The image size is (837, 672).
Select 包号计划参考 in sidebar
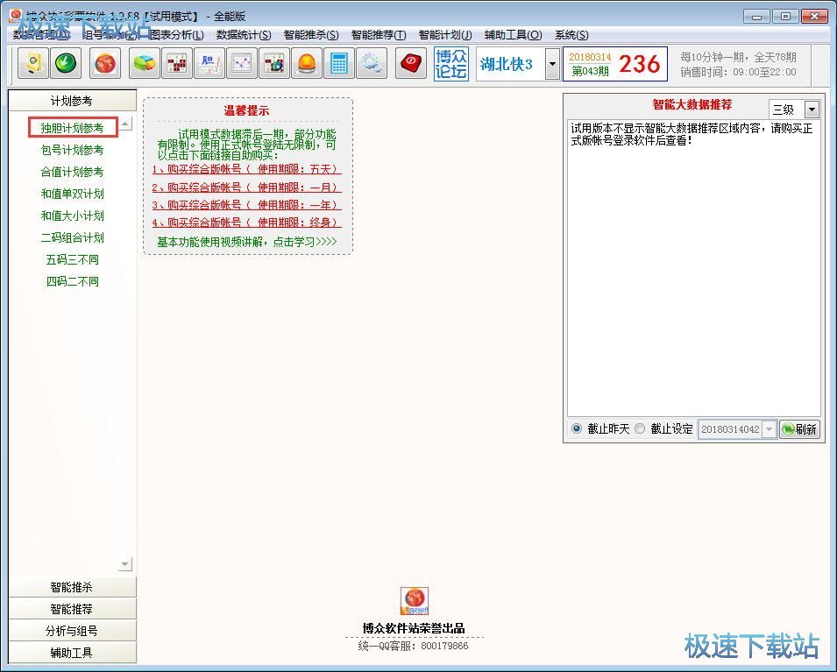(x=73, y=150)
